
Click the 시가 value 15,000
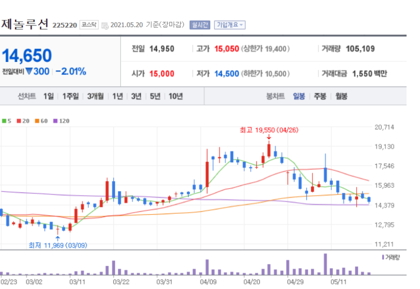tap(162, 73)
